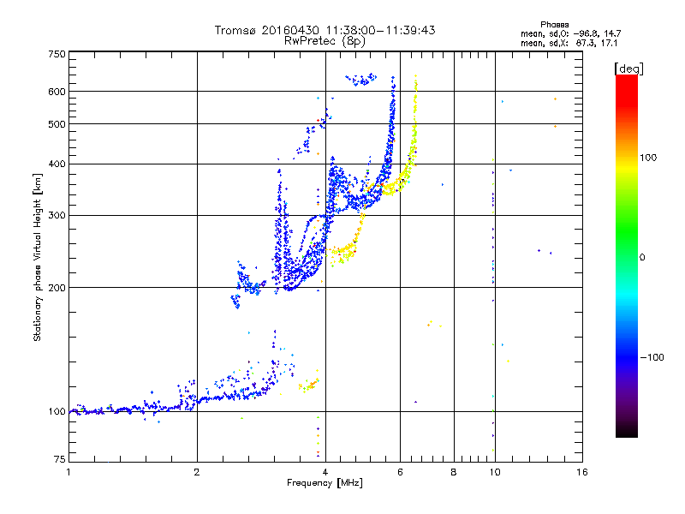Click the x-axis tick label "1"
This screenshot has width=685, height=514.
point(68,472)
